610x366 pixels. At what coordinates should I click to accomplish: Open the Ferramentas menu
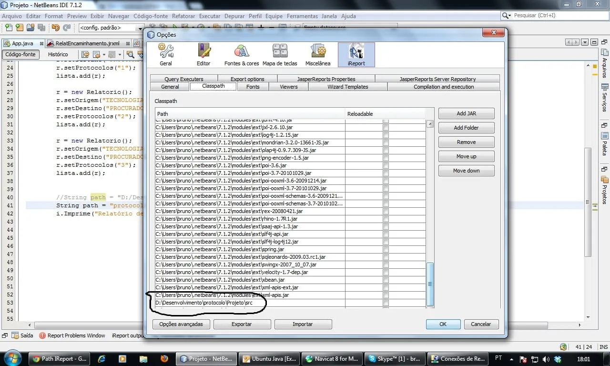point(302,16)
